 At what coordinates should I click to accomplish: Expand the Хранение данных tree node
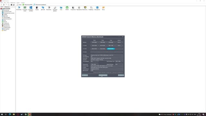pos(1,19)
